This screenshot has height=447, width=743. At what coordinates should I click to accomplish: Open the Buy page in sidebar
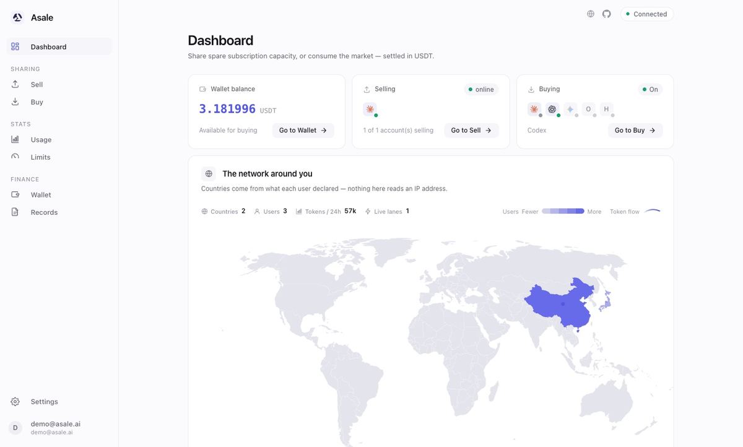point(59,102)
